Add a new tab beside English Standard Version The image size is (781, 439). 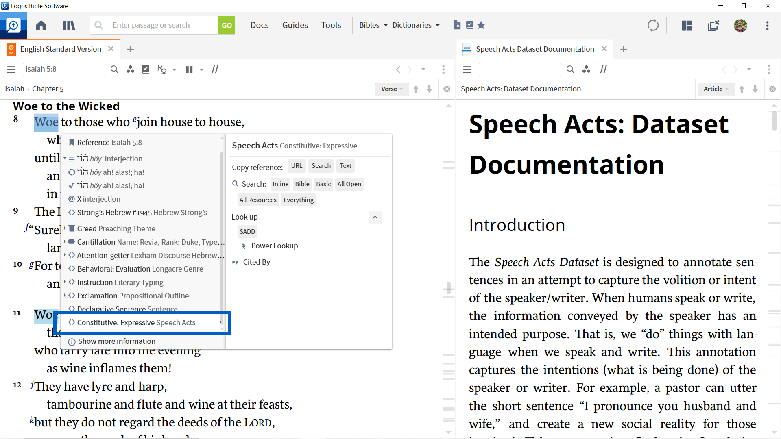[130, 49]
